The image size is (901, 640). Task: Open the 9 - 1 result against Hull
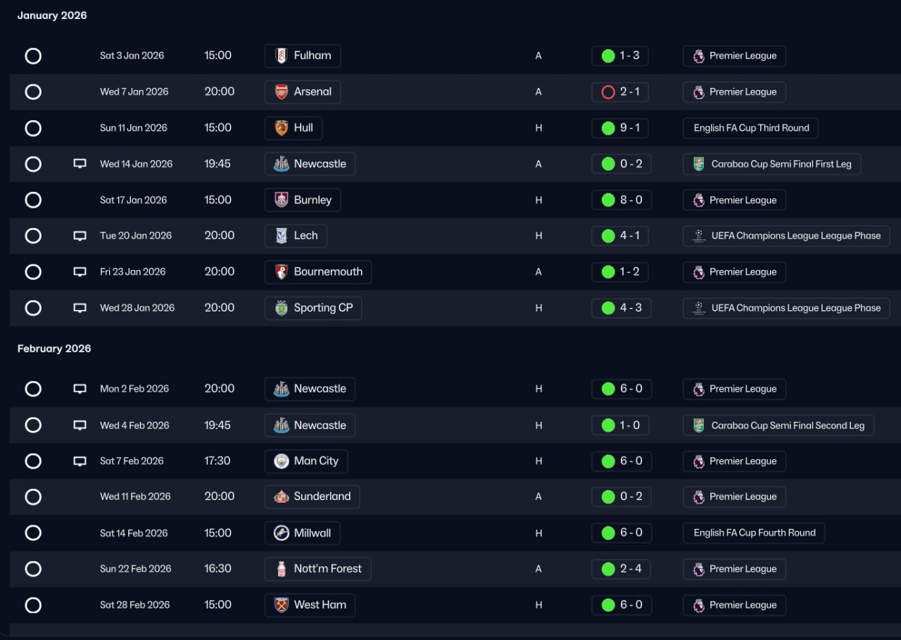(620, 128)
